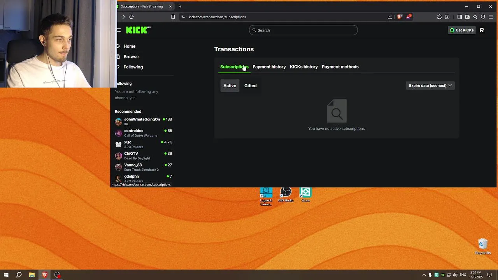Select the Gifted subscriptions filter
Image resolution: width=498 pixels, height=280 pixels.
point(250,86)
